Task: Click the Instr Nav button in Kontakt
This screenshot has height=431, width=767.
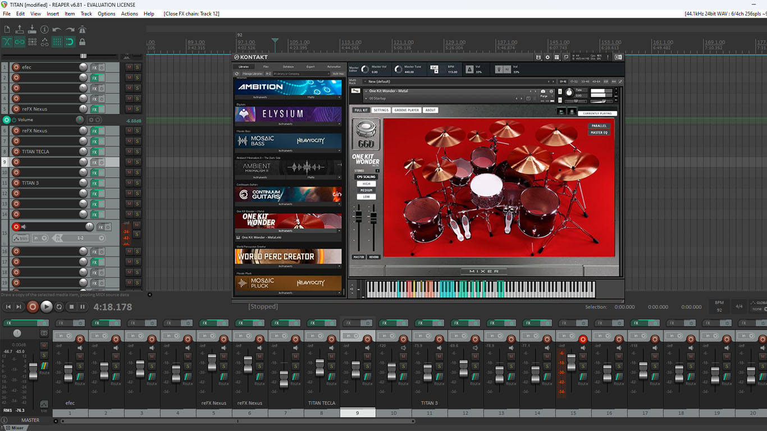Action: pyautogui.click(x=337, y=74)
